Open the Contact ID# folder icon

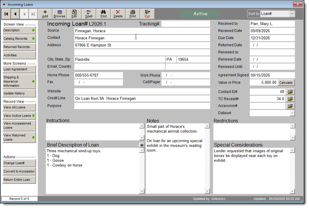click(290, 92)
